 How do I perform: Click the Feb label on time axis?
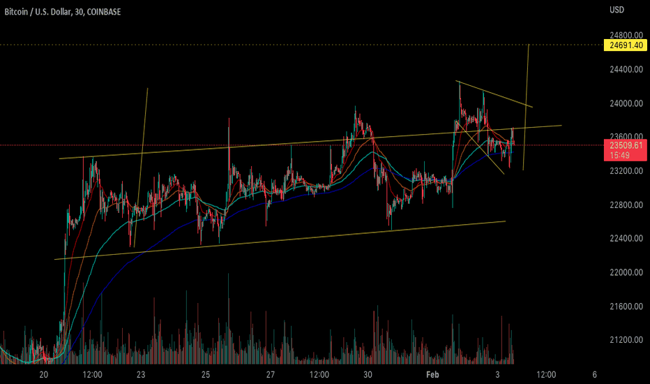[432, 375]
